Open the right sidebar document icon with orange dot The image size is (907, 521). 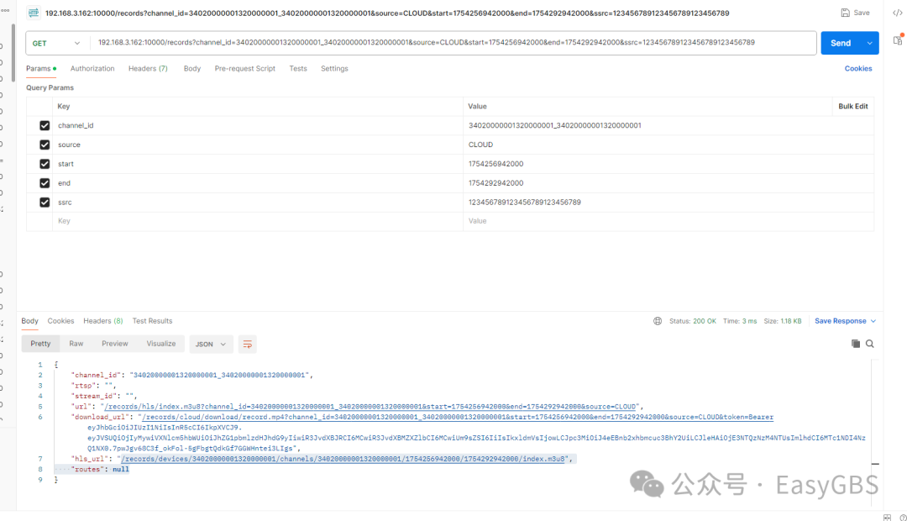[898, 40]
